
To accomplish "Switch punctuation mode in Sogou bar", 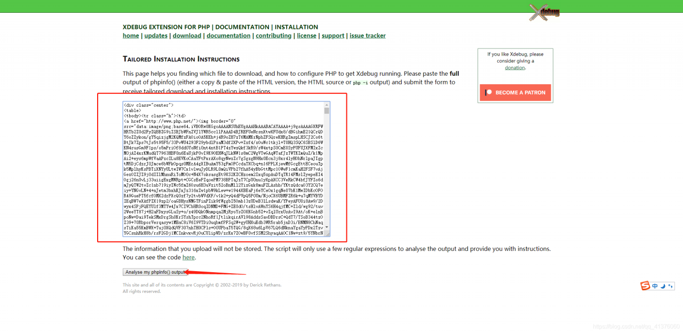I will (670, 286).
